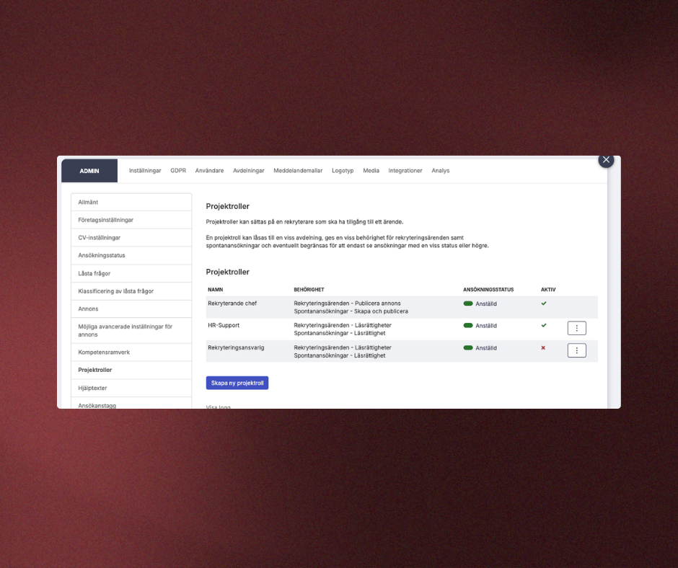Select Ansökningsstatus in the sidebar
The width and height of the screenshot is (678, 568).
coord(102,255)
